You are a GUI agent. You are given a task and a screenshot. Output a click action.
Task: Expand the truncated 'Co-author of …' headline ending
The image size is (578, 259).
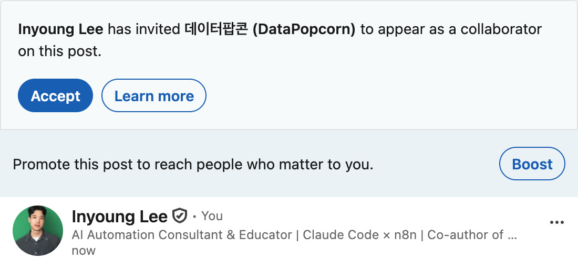tap(472, 235)
